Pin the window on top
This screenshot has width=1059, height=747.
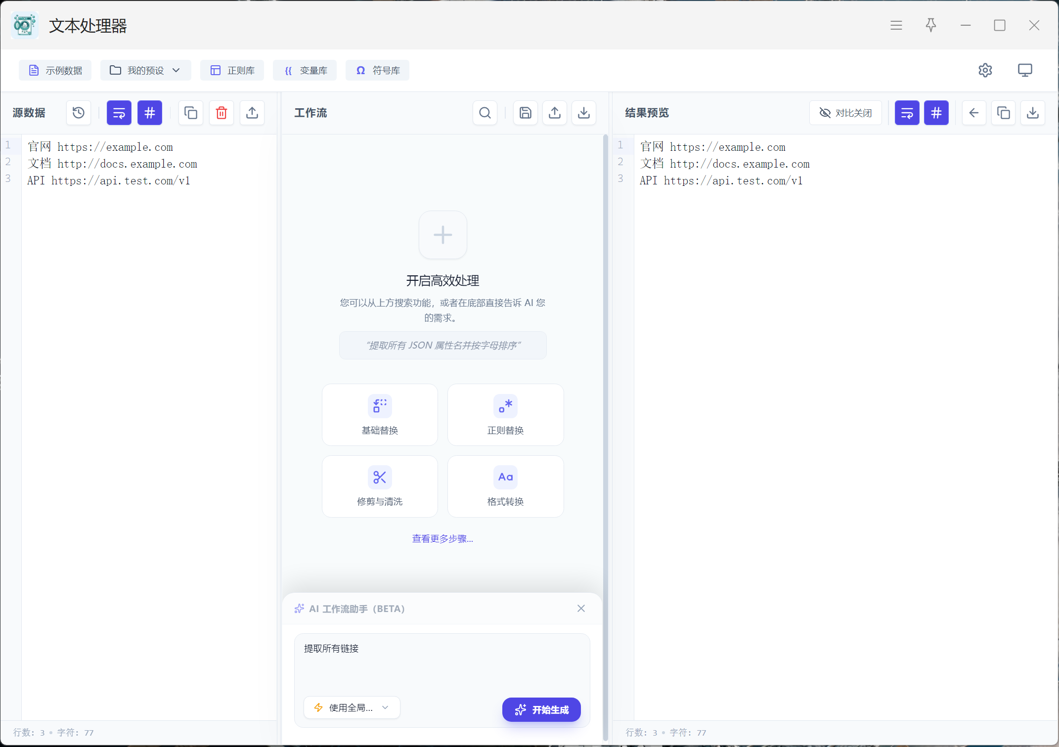[x=931, y=25]
